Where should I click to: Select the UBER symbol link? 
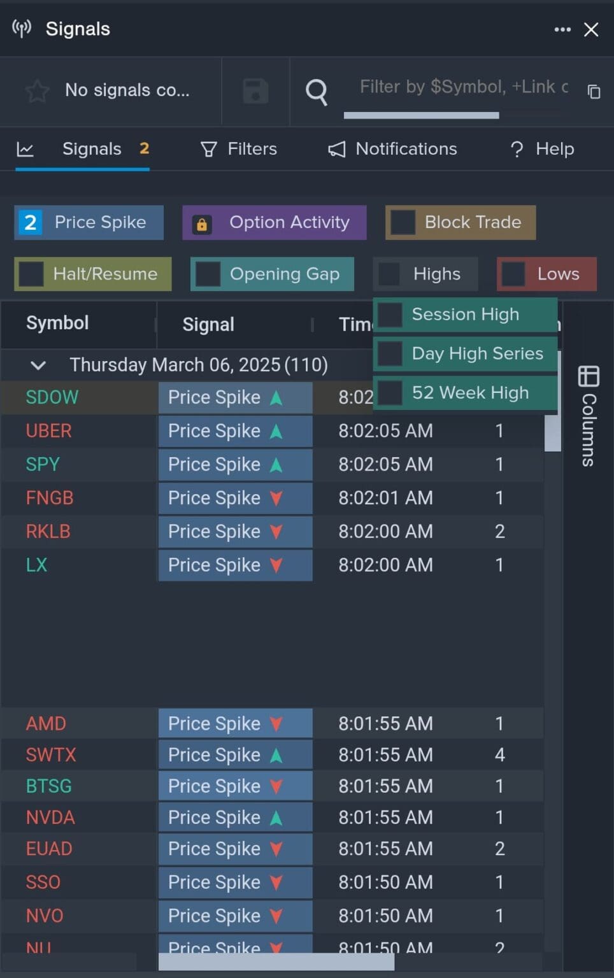pos(48,431)
